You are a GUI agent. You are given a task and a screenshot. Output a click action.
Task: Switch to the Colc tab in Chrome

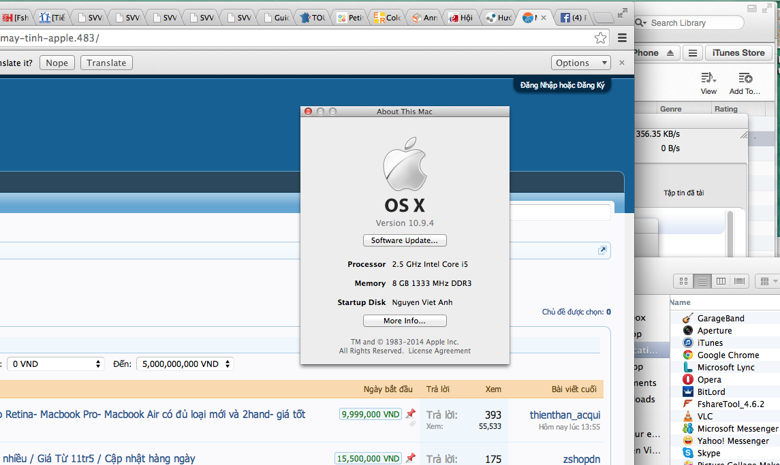(387, 18)
